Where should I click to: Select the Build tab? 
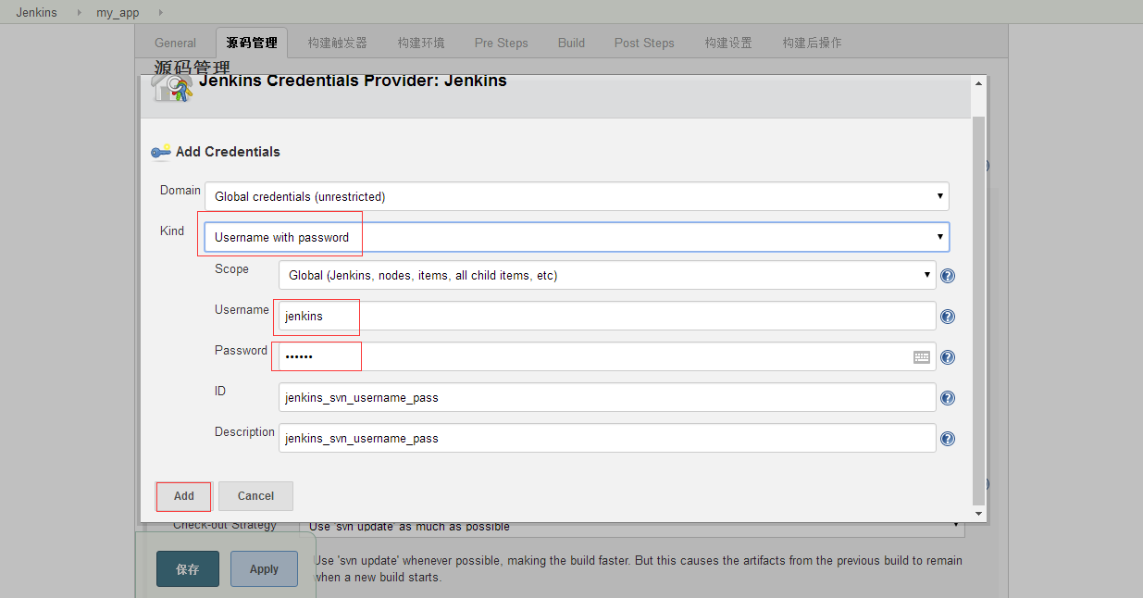pyautogui.click(x=571, y=43)
